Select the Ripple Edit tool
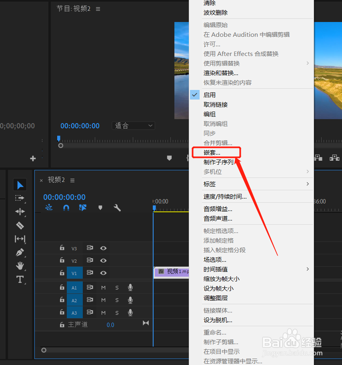342x365 pixels. [x=20, y=211]
